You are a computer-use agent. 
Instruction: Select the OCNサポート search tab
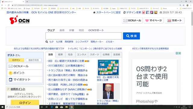coord(96,30)
